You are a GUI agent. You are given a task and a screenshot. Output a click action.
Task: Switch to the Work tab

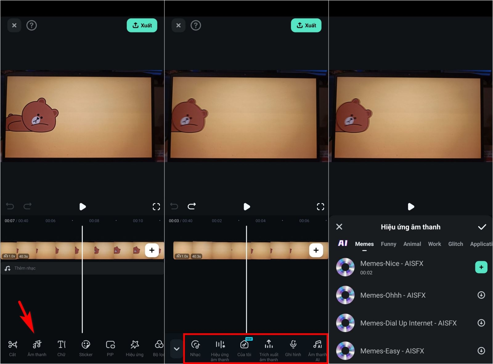tap(434, 244)
